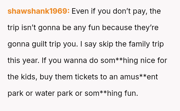
Task: Click the word "kids," in the comment
Action: click(x=29, y=77)
